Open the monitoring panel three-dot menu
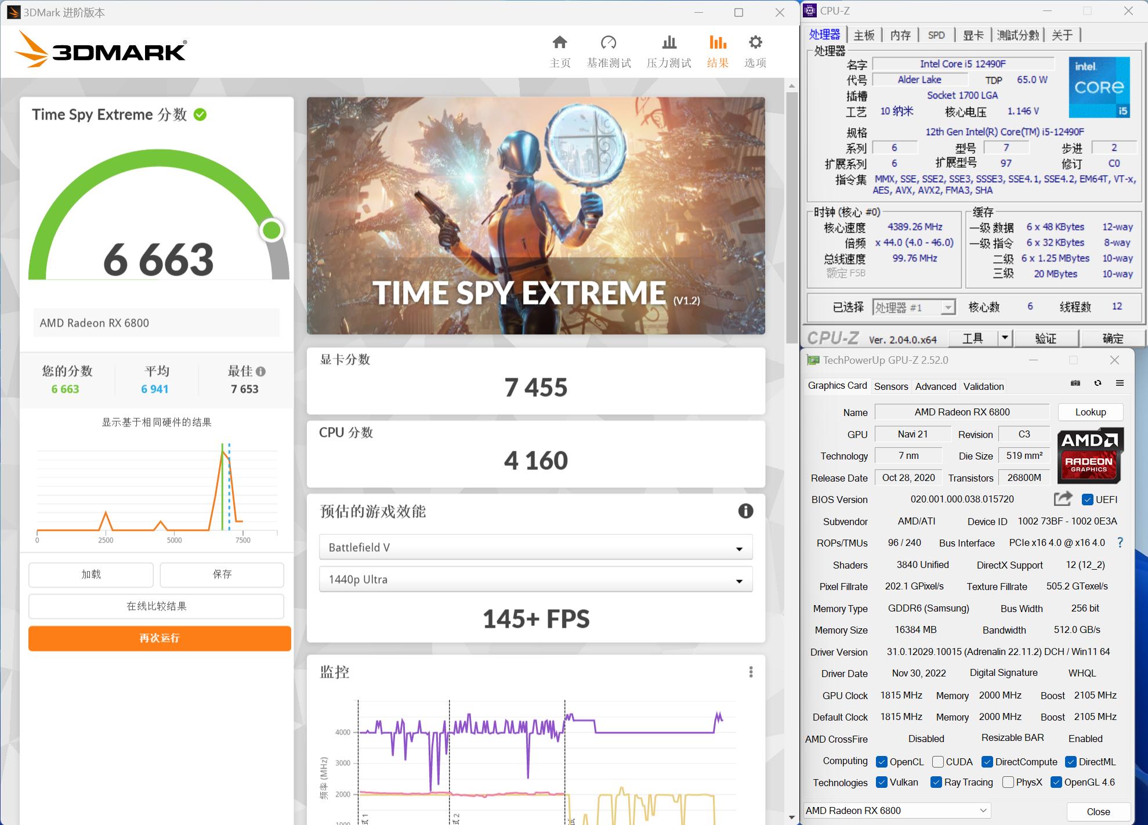The height and width of the screenshot is (825, 1148). pyautogui.click(x=751, y=672)
